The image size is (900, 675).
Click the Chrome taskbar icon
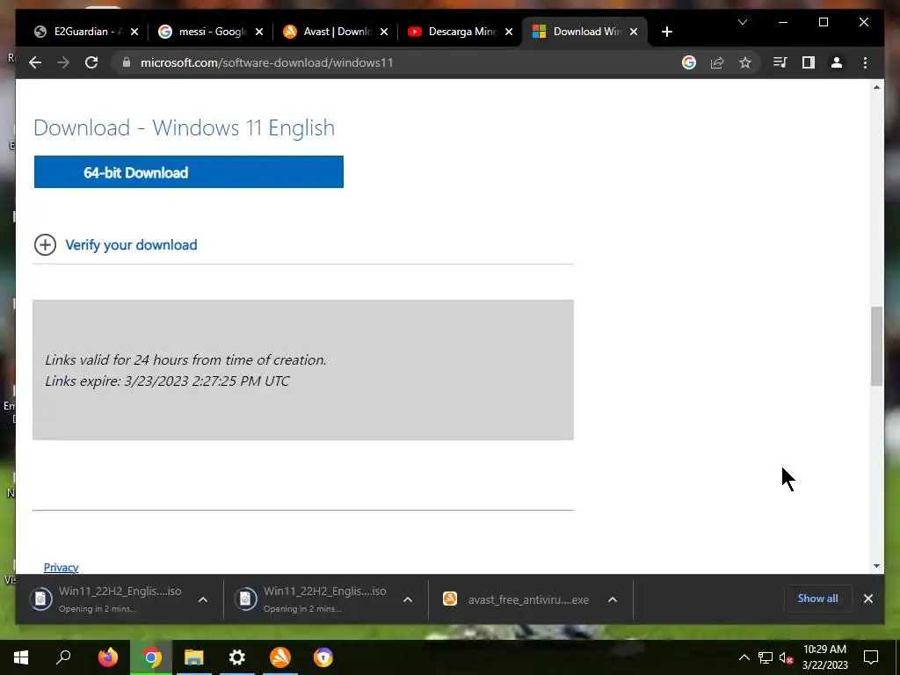pyautogui.click(x=151, y=657)
